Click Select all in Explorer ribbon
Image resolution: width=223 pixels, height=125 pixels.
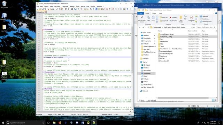click(204, 16)
